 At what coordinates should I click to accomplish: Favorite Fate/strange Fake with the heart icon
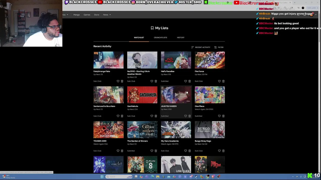pos(118,81)
